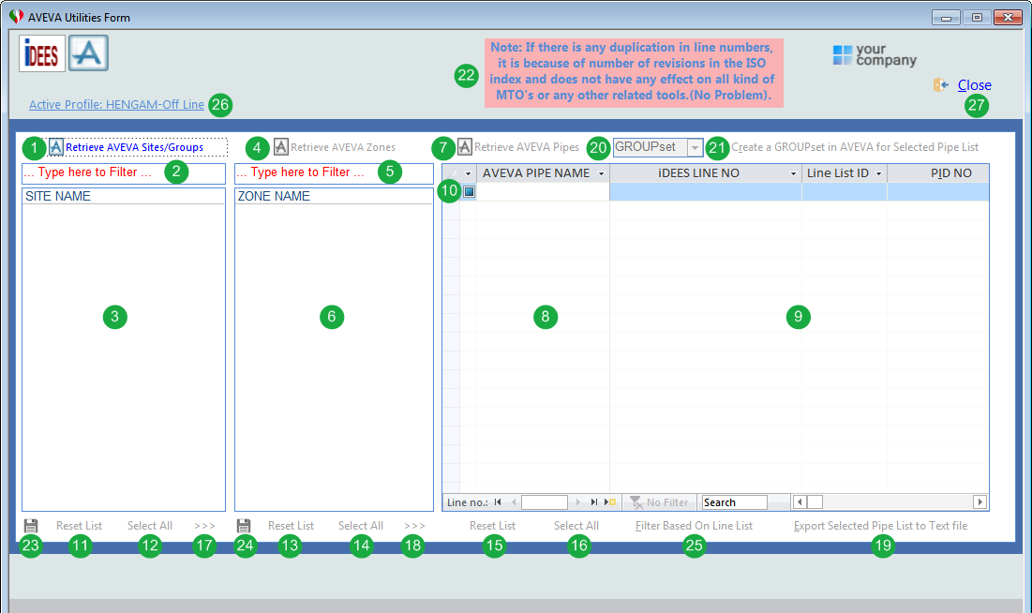Viewport: 1032px width, 613px height.
Task: Click the pink duplication note text
Action: pos(633,71)
